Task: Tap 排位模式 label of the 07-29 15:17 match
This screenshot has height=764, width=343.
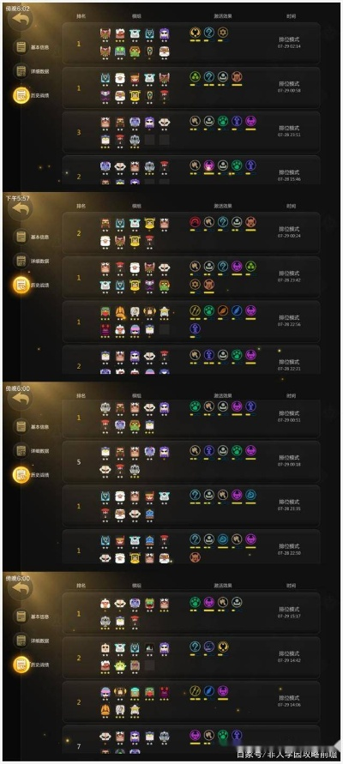Action: (290, 609)
